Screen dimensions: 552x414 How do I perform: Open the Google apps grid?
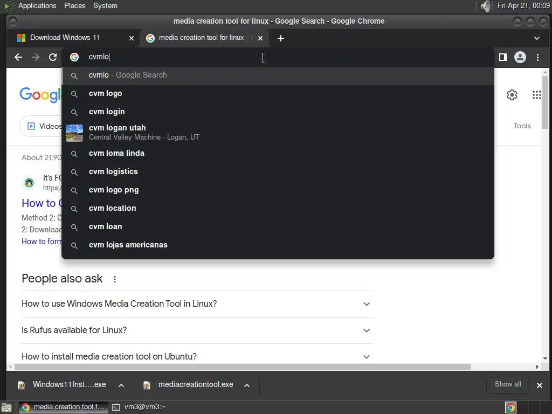(x=536, y=95)
